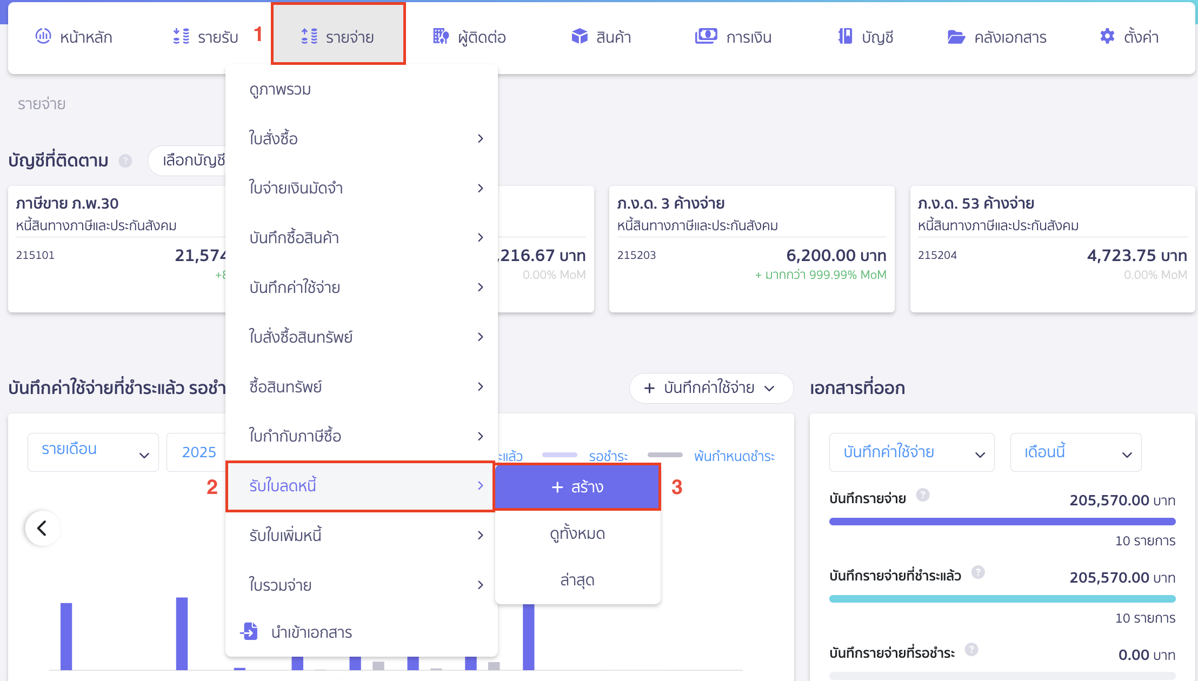The height and width of the screenshot is (681, 1198).
Task: Click นำเข้าเอกสาร menu entry
Action: click(x=361, y=632)
